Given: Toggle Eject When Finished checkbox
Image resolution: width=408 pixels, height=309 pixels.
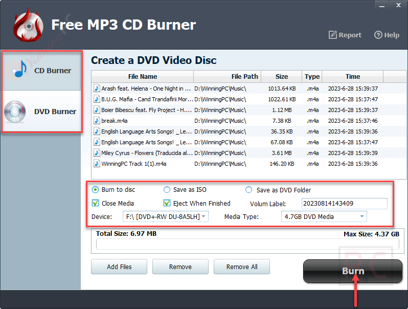Looking at the screenshot, I should coord(167,203).
